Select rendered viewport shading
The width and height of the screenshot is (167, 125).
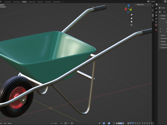pos(123,123)
